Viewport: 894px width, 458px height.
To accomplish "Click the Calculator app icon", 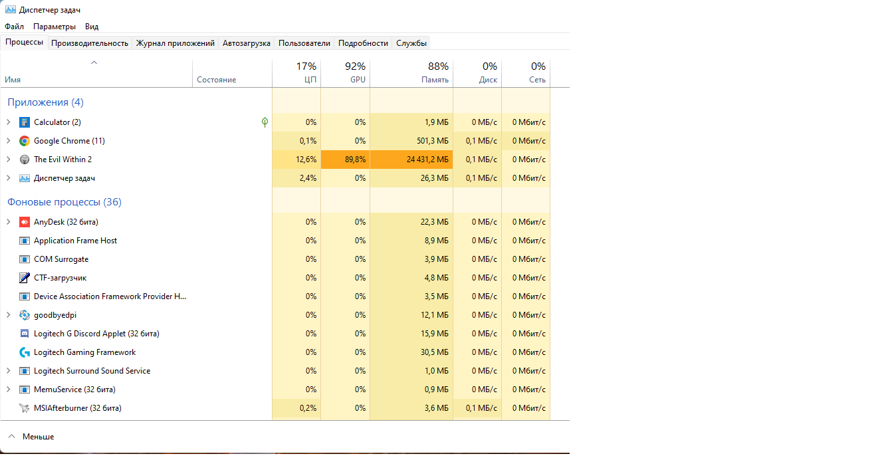I will [x=25, y=122].
